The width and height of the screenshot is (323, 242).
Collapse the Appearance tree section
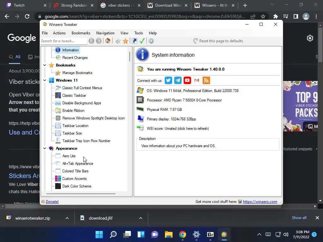(x=44, y=148)
